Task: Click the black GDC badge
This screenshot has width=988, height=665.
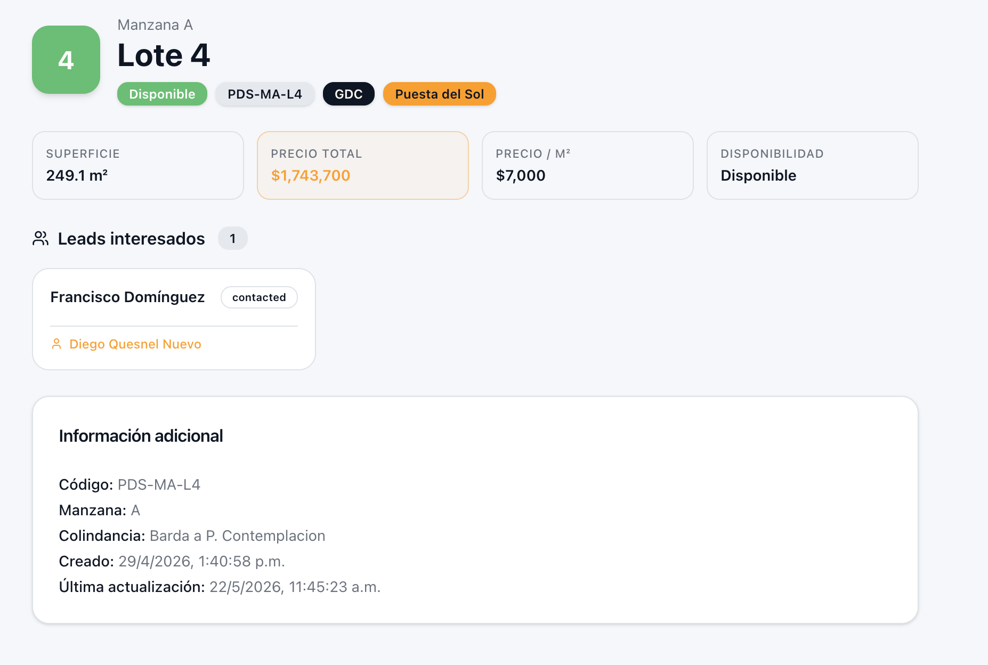Action: click(x=349, y=94)
